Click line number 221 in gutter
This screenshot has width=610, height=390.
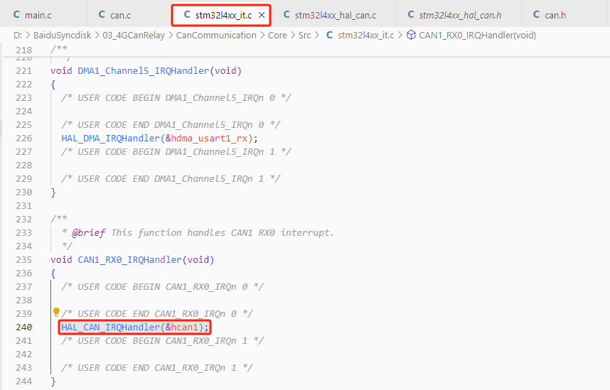23,71
